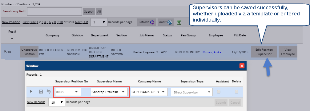Click the All button

99,12
